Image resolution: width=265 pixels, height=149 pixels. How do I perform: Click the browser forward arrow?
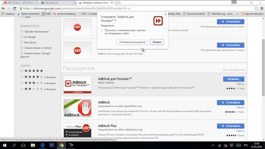pyautogui.click(x=9, y=8)
